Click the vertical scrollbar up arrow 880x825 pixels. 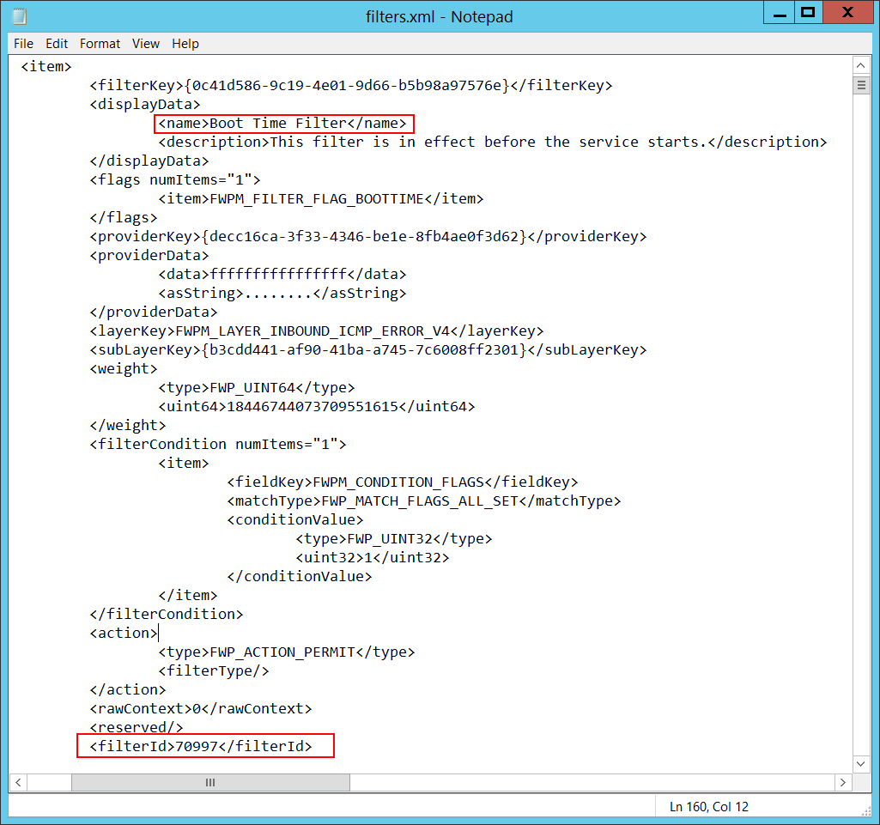tap(860, 65)
